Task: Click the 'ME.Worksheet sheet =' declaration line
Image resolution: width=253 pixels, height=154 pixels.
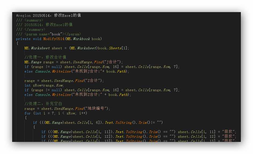Action: (77, 48)
